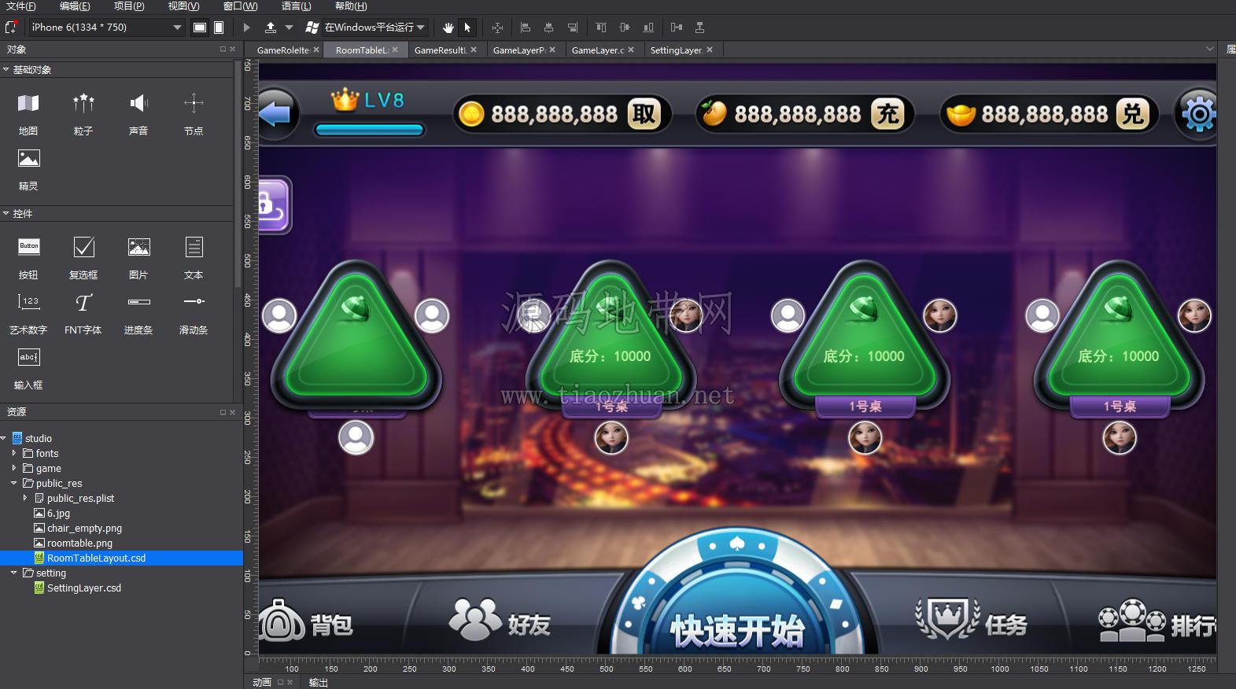Select the 精灵 sprite object
Image resolution: width=1236 pixels, height=689 pixels.
point(28,169)
